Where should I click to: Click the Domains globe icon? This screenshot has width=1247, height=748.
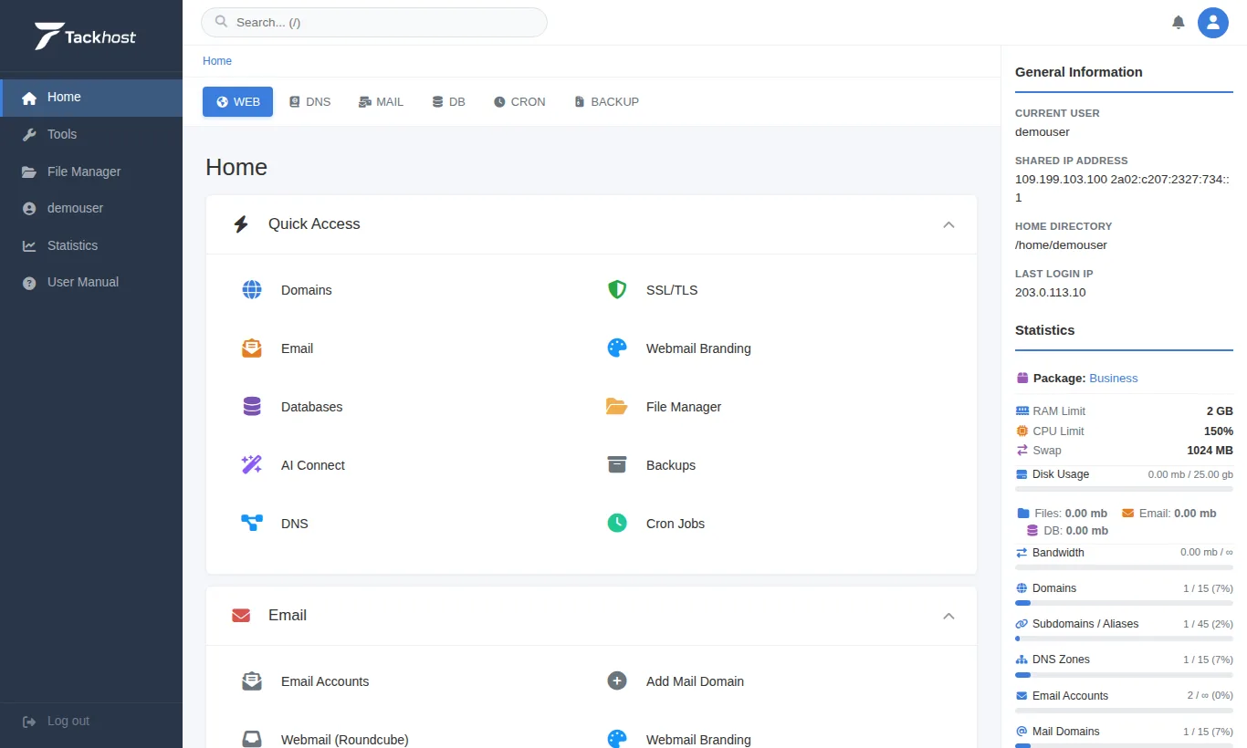pyautogui.click(x=252, y=290)
